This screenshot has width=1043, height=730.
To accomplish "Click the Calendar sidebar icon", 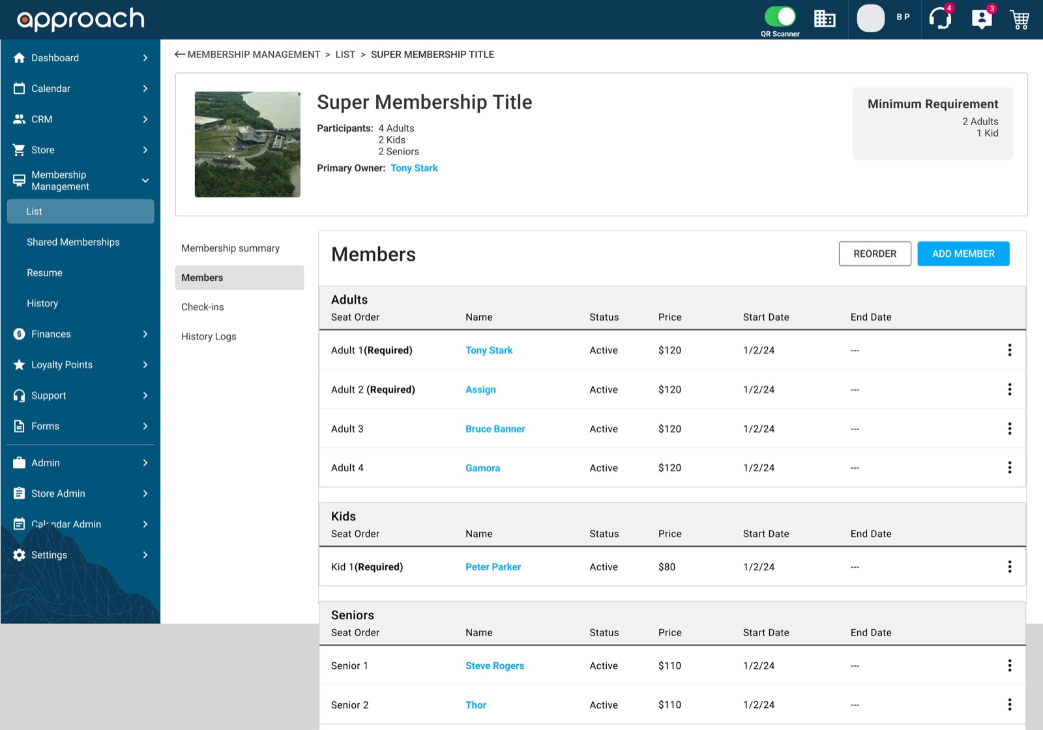I will point(20,88).
